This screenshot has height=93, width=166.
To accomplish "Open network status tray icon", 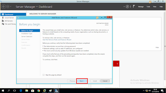I will tap(147, 91).
